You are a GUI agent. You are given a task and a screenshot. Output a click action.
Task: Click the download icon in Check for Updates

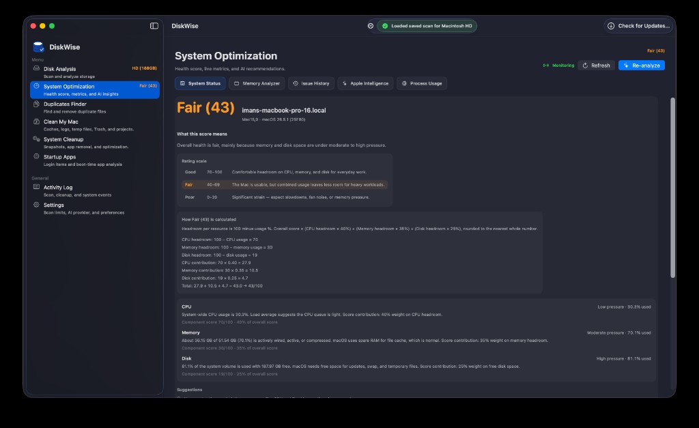pyautogui.click(x=611, y=26)
